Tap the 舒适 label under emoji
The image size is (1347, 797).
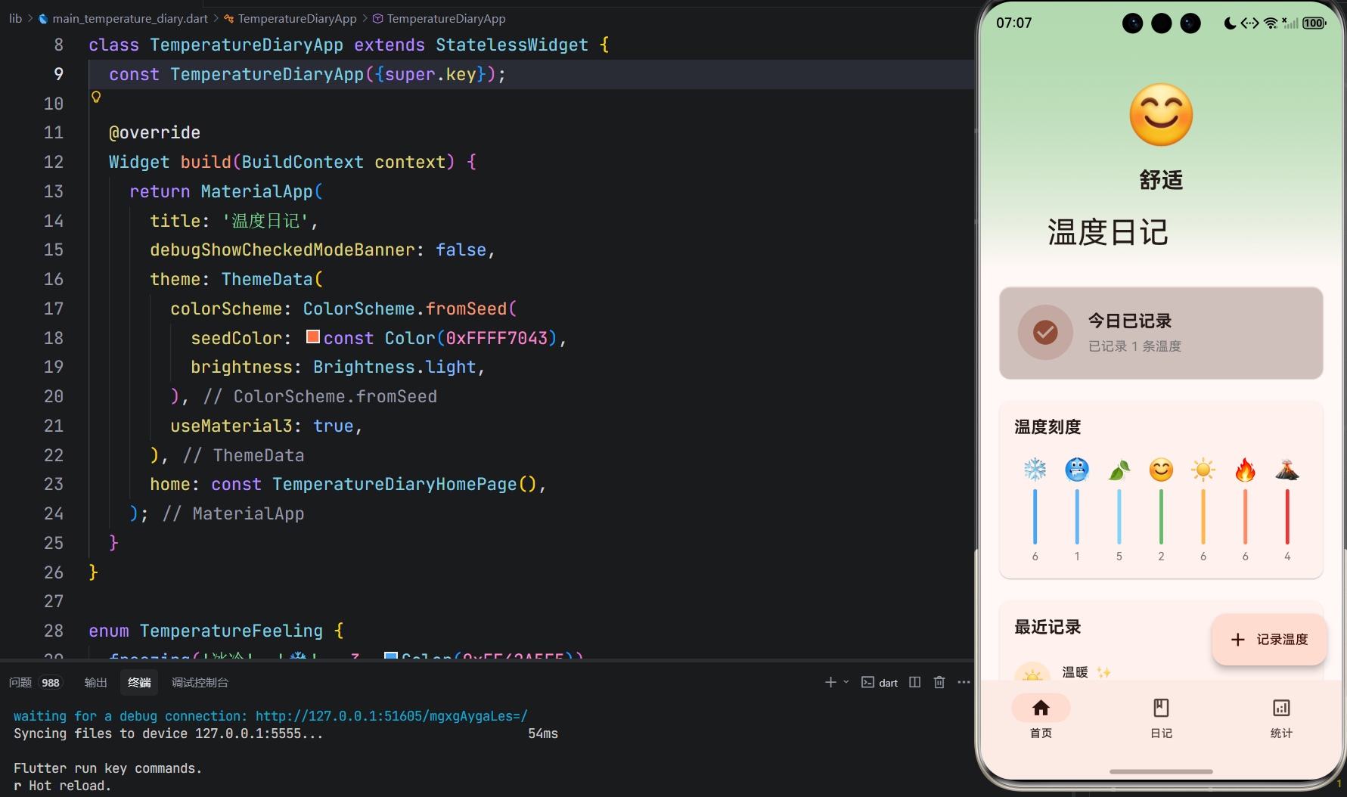pyautogui.click(x=1161, y=180)
